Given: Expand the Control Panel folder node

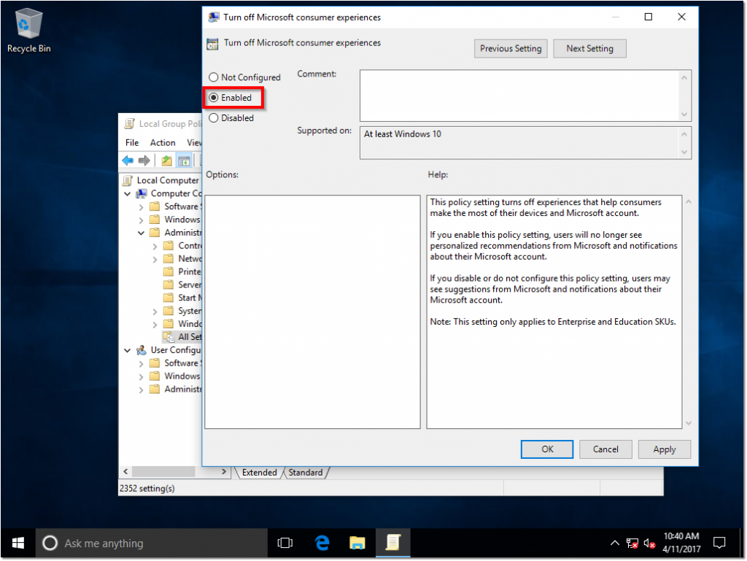Looking at the screenshot, I should [x=155, y=246].
